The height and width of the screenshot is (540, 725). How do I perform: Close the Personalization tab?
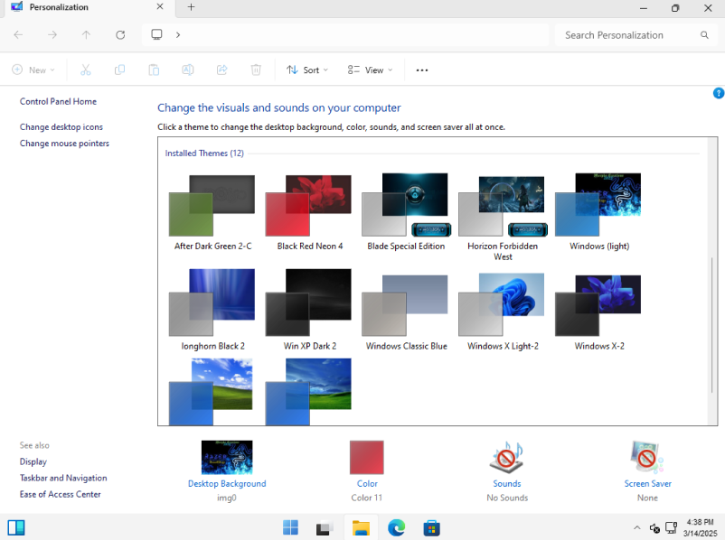(159, 7)
